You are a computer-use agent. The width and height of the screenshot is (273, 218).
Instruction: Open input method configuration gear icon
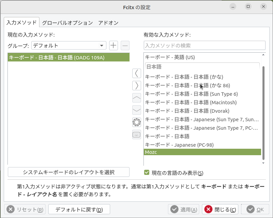pos(136,122)
